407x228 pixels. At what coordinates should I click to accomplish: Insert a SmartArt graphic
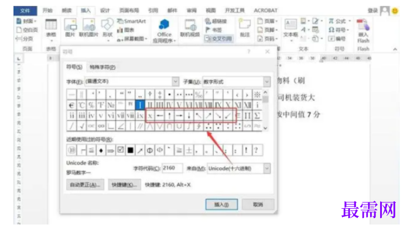pyautogui.click(x=131, y=21)
